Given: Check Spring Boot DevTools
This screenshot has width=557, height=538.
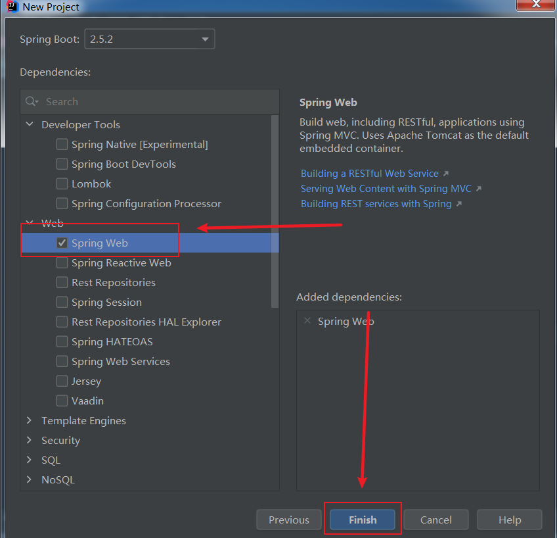Looking at the screenshot, I should (x=62, y=164).
